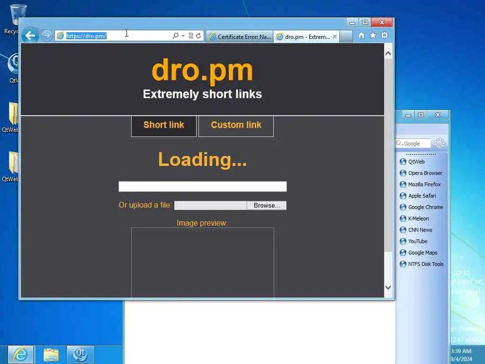Open the Mozilla Firefox bookmark

(424, 184)
